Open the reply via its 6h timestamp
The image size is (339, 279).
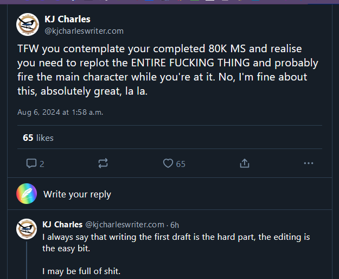point(175,224)
